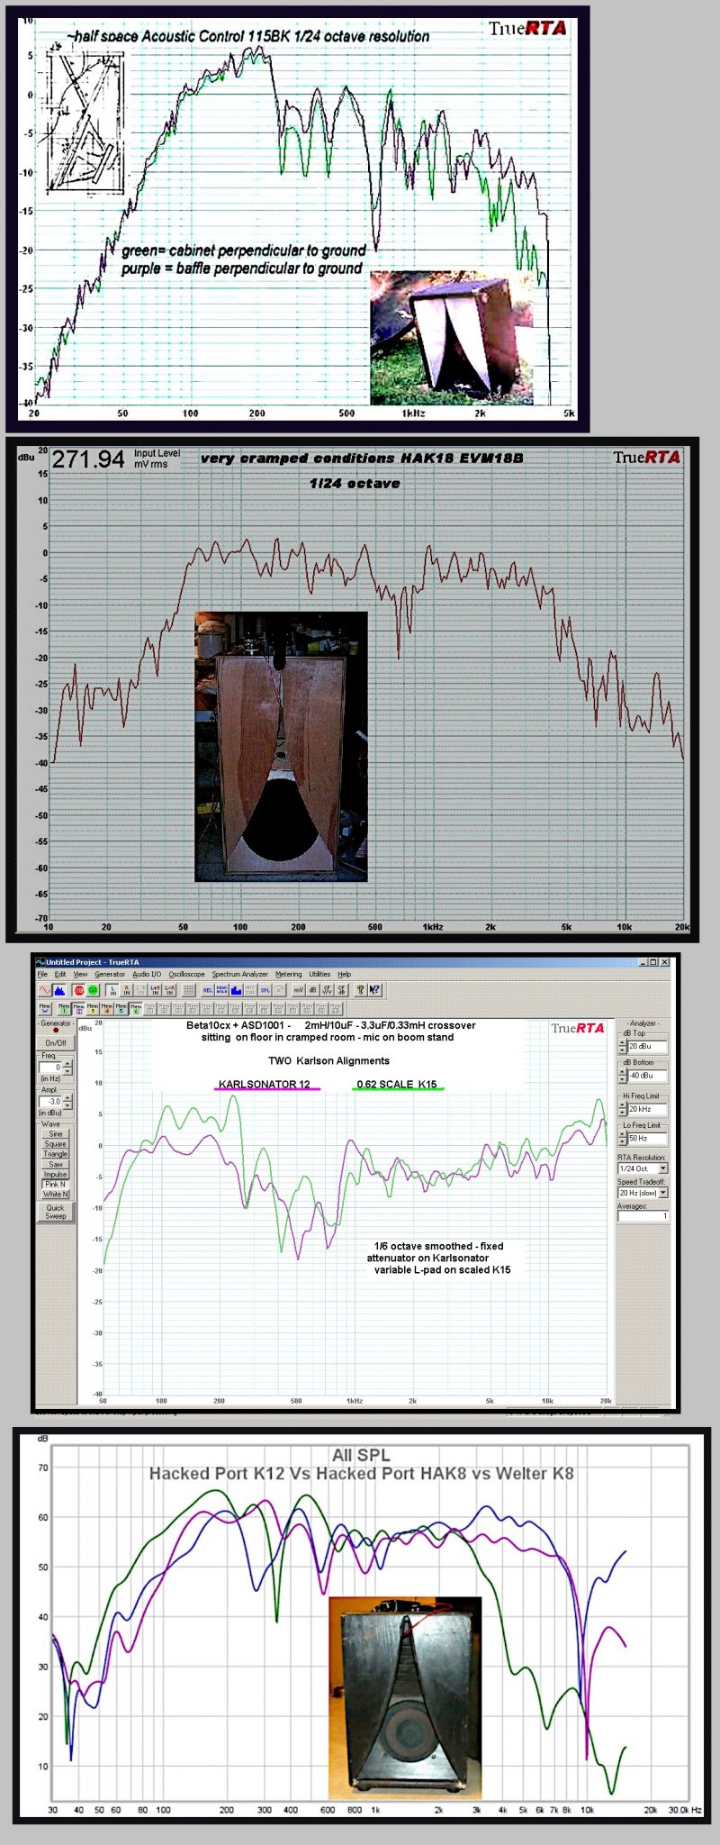Image resolution: width=720 pixels, height=1845 pixels.
Task: Click the Lo Freq Limit field showing 50 Hz
Action: point(647,1138)
